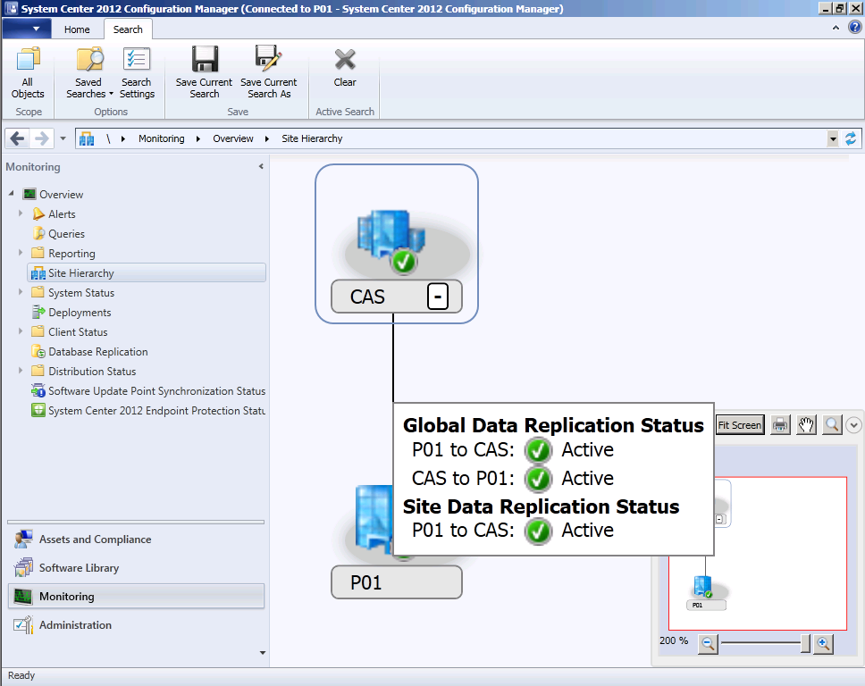This screenshot has height=686, width=865.
Task: Select Reporting folder
Action: tap(71, 254)
